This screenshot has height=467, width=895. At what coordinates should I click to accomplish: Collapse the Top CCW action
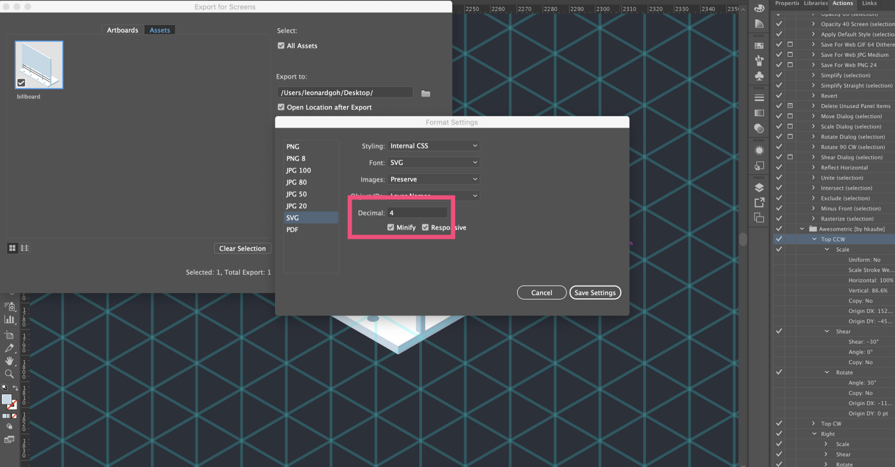(814, 239)
